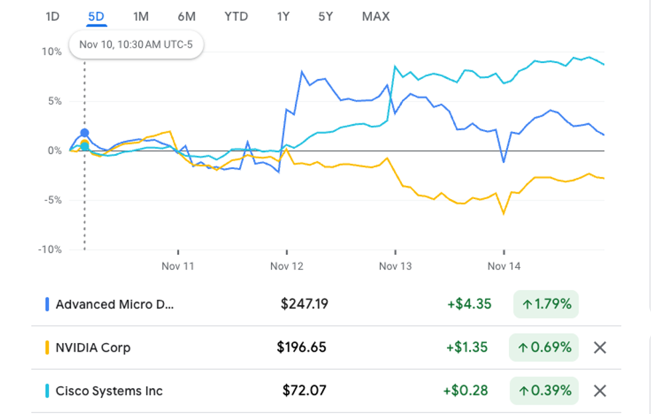Click the blue data point on chart
The width and height of the screenshot is (651, 414).
(x=84, y=133)
